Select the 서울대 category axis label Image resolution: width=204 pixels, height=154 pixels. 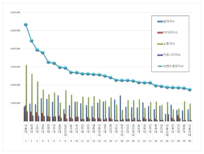tap(26, 129)
